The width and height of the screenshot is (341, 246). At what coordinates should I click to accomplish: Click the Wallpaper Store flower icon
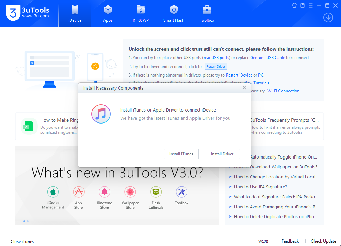point(130,192)
